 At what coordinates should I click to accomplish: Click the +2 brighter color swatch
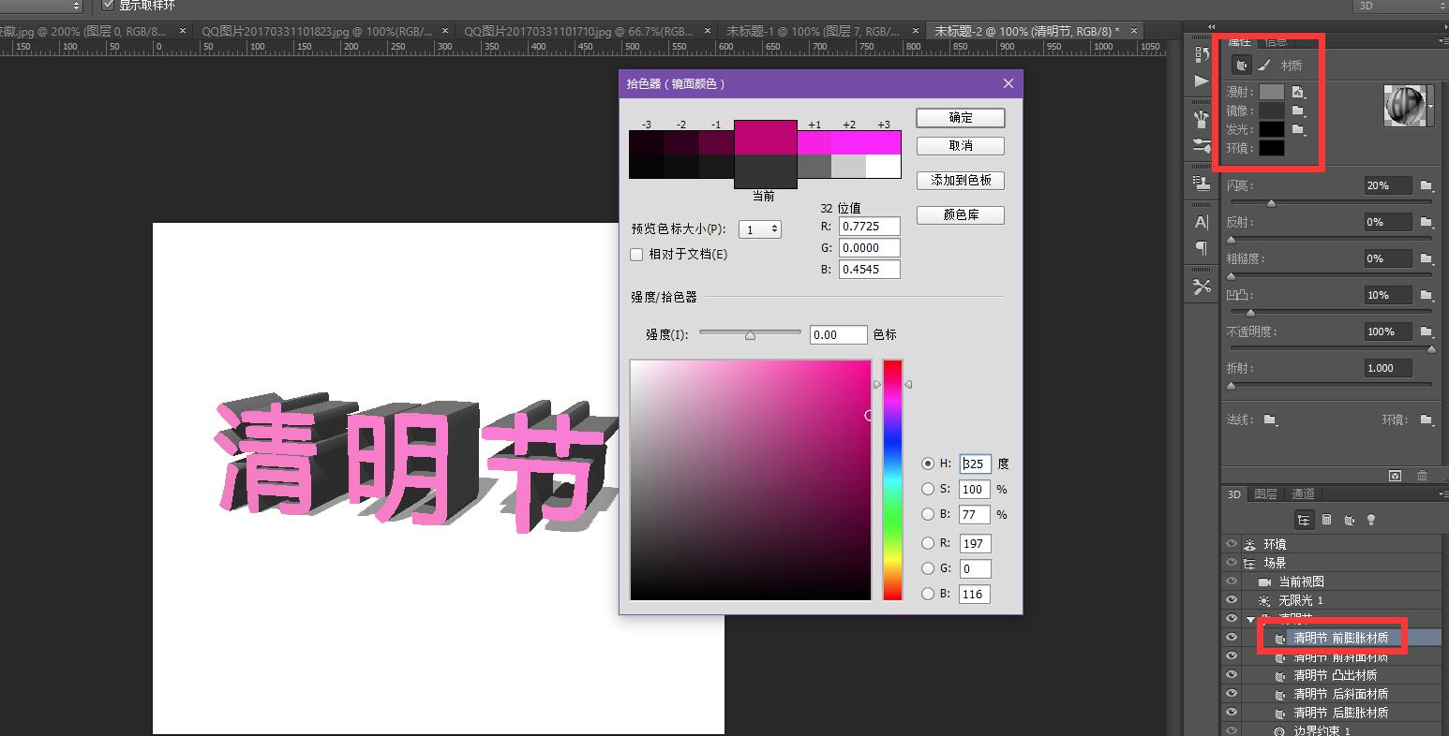[848, 142]
